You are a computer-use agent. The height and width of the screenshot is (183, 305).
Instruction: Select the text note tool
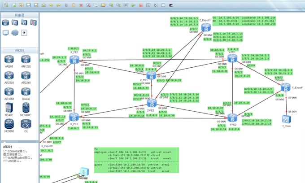coord(96,5)
